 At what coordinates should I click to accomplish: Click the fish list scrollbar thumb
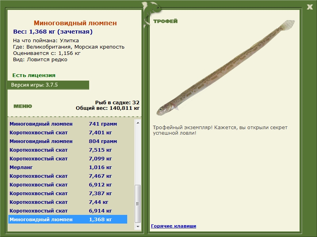tap(137, 203)
